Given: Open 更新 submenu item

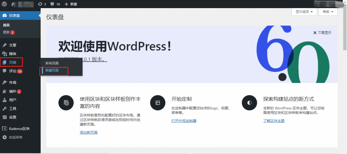Looking at the screenshot, I should (x=6, y=32).
